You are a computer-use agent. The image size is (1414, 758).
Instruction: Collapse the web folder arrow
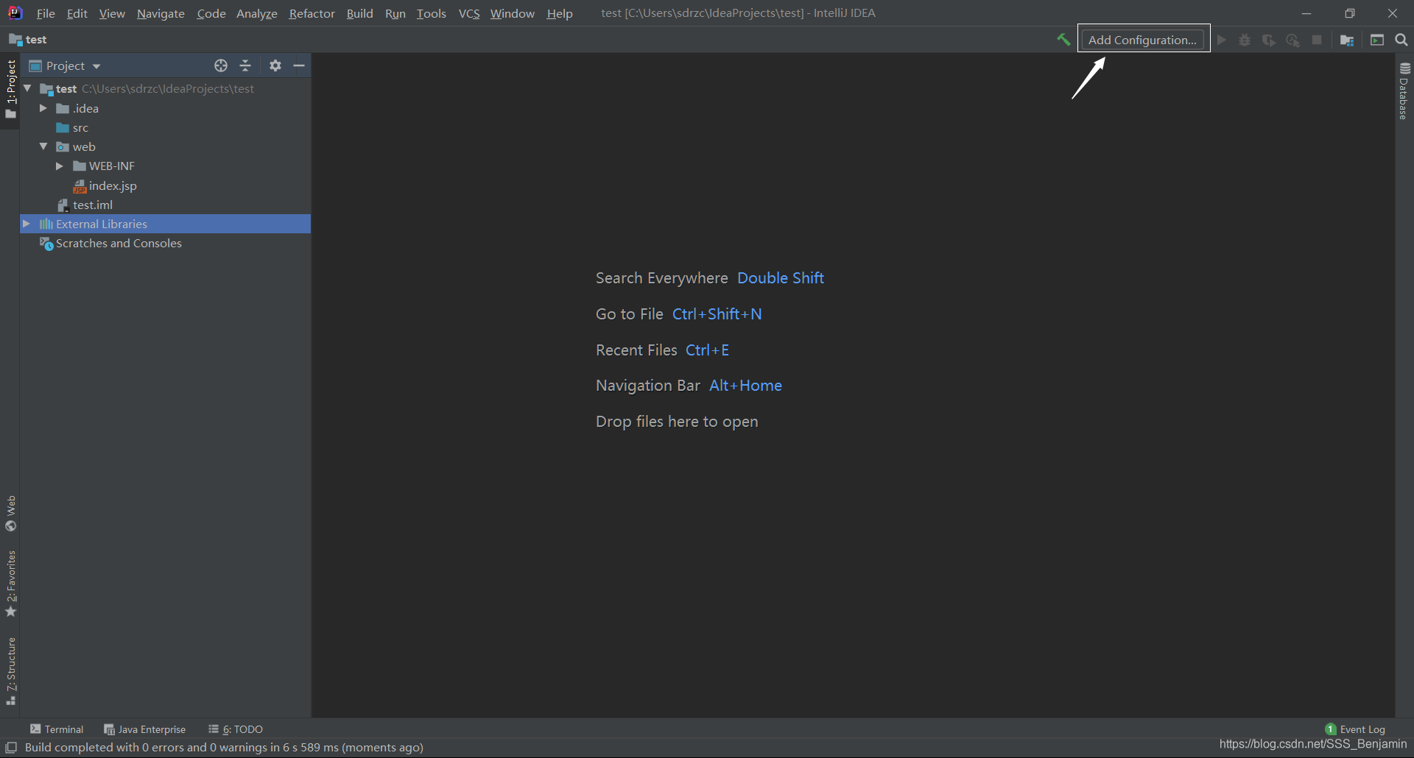[43, 146]
